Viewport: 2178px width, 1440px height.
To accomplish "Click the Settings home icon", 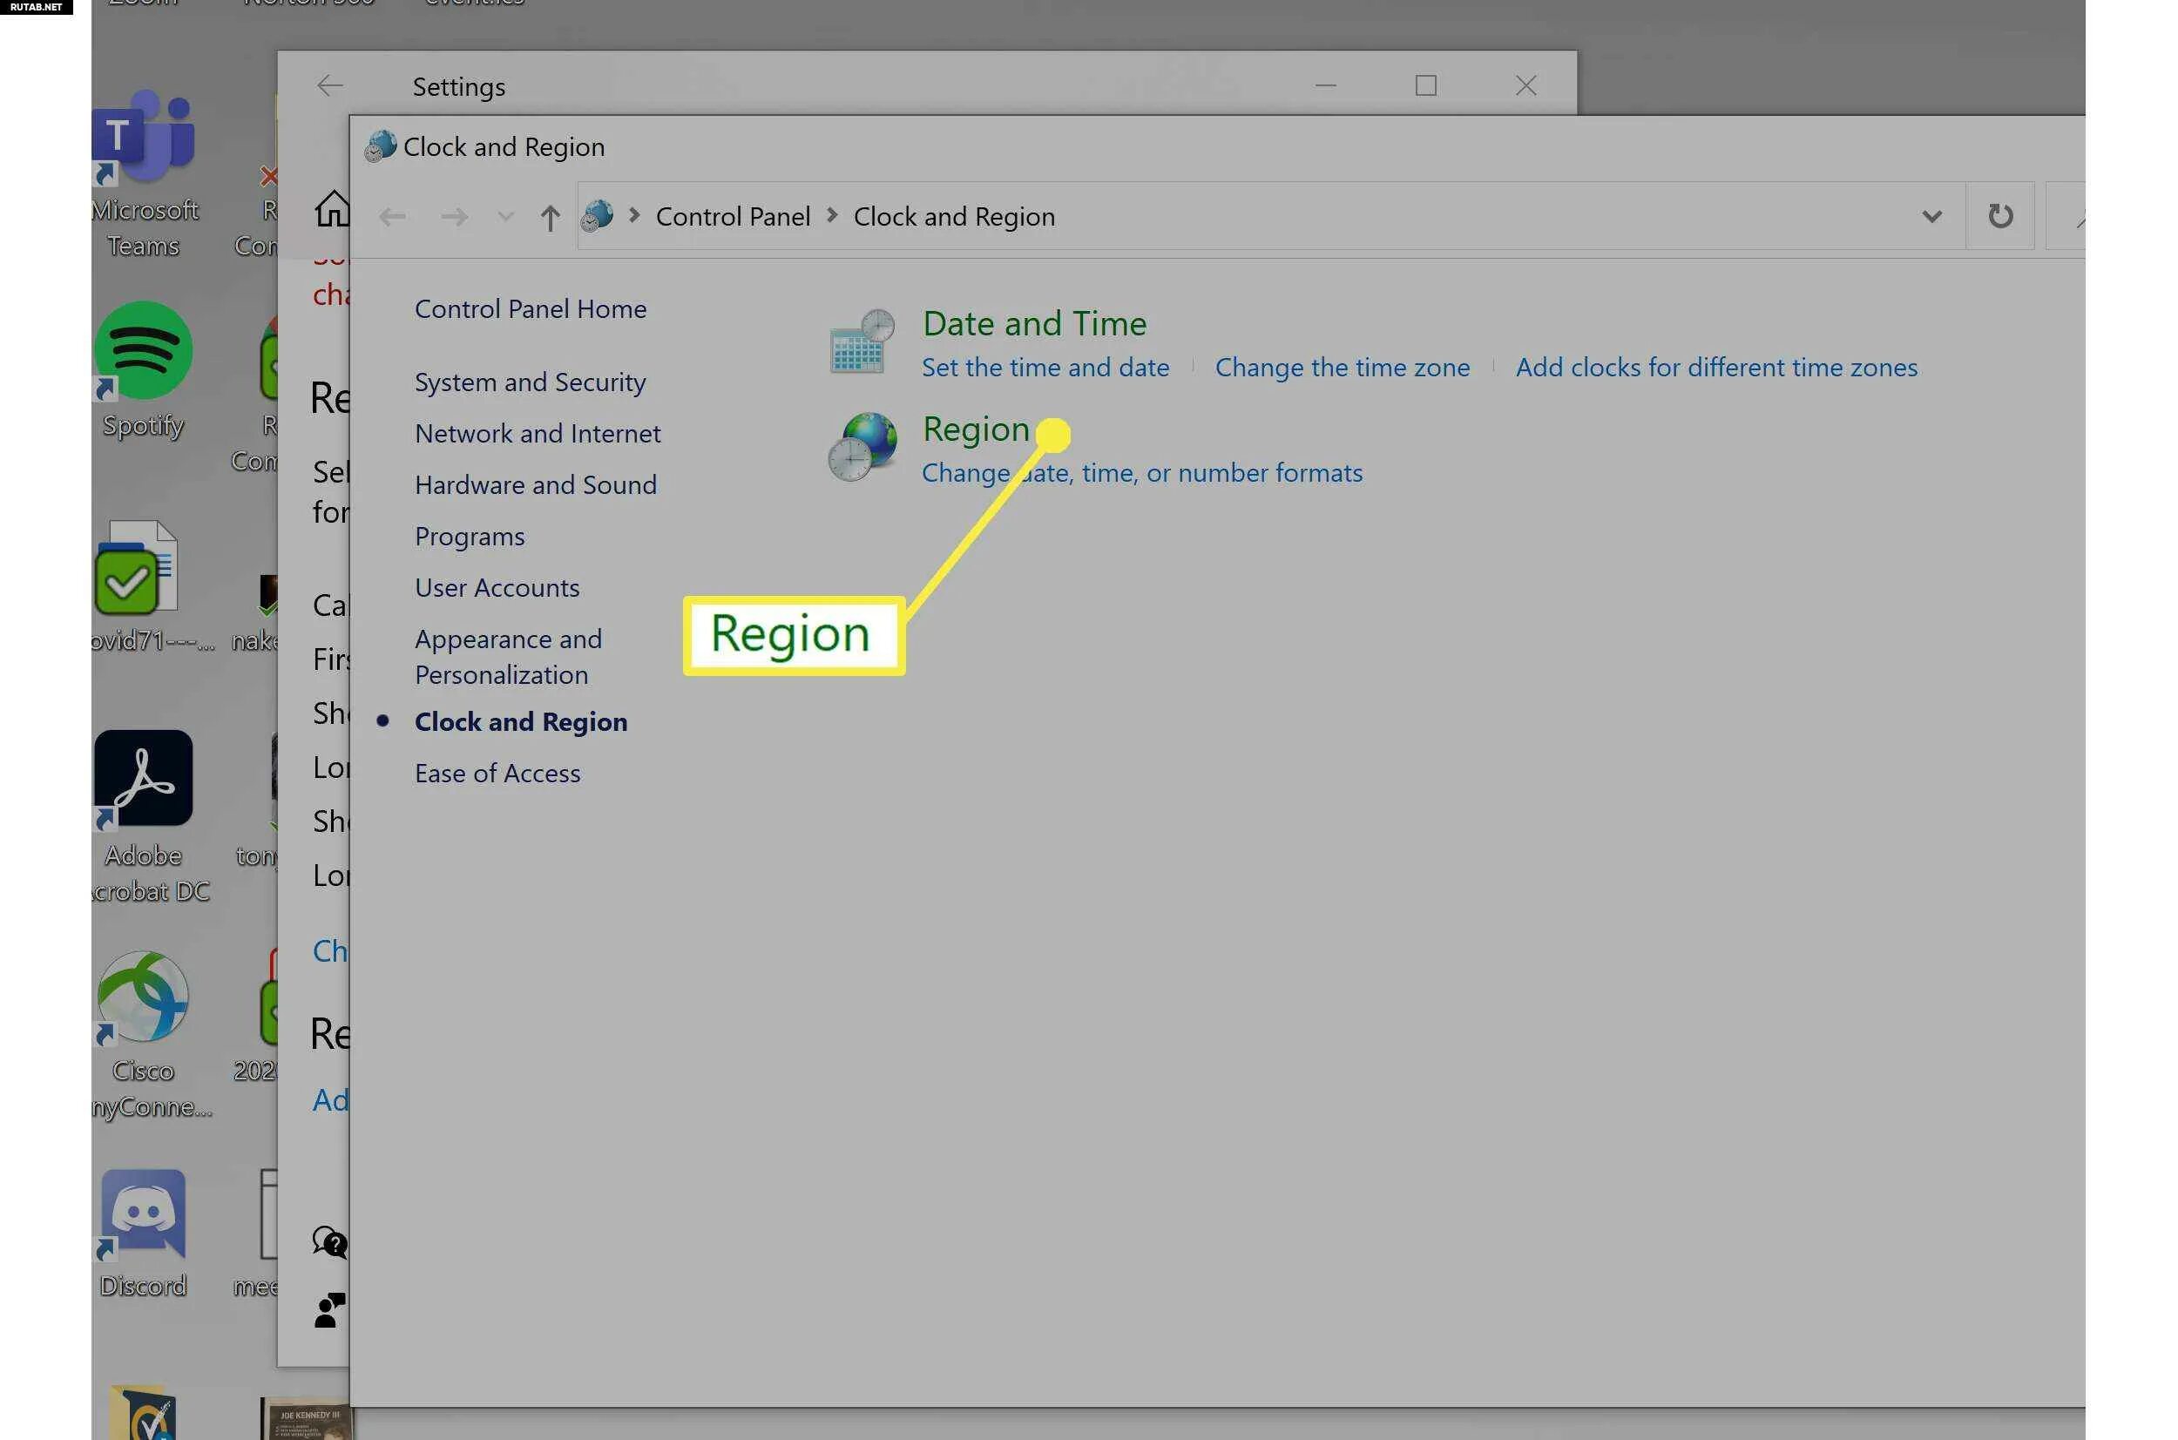I will (331, 208).
